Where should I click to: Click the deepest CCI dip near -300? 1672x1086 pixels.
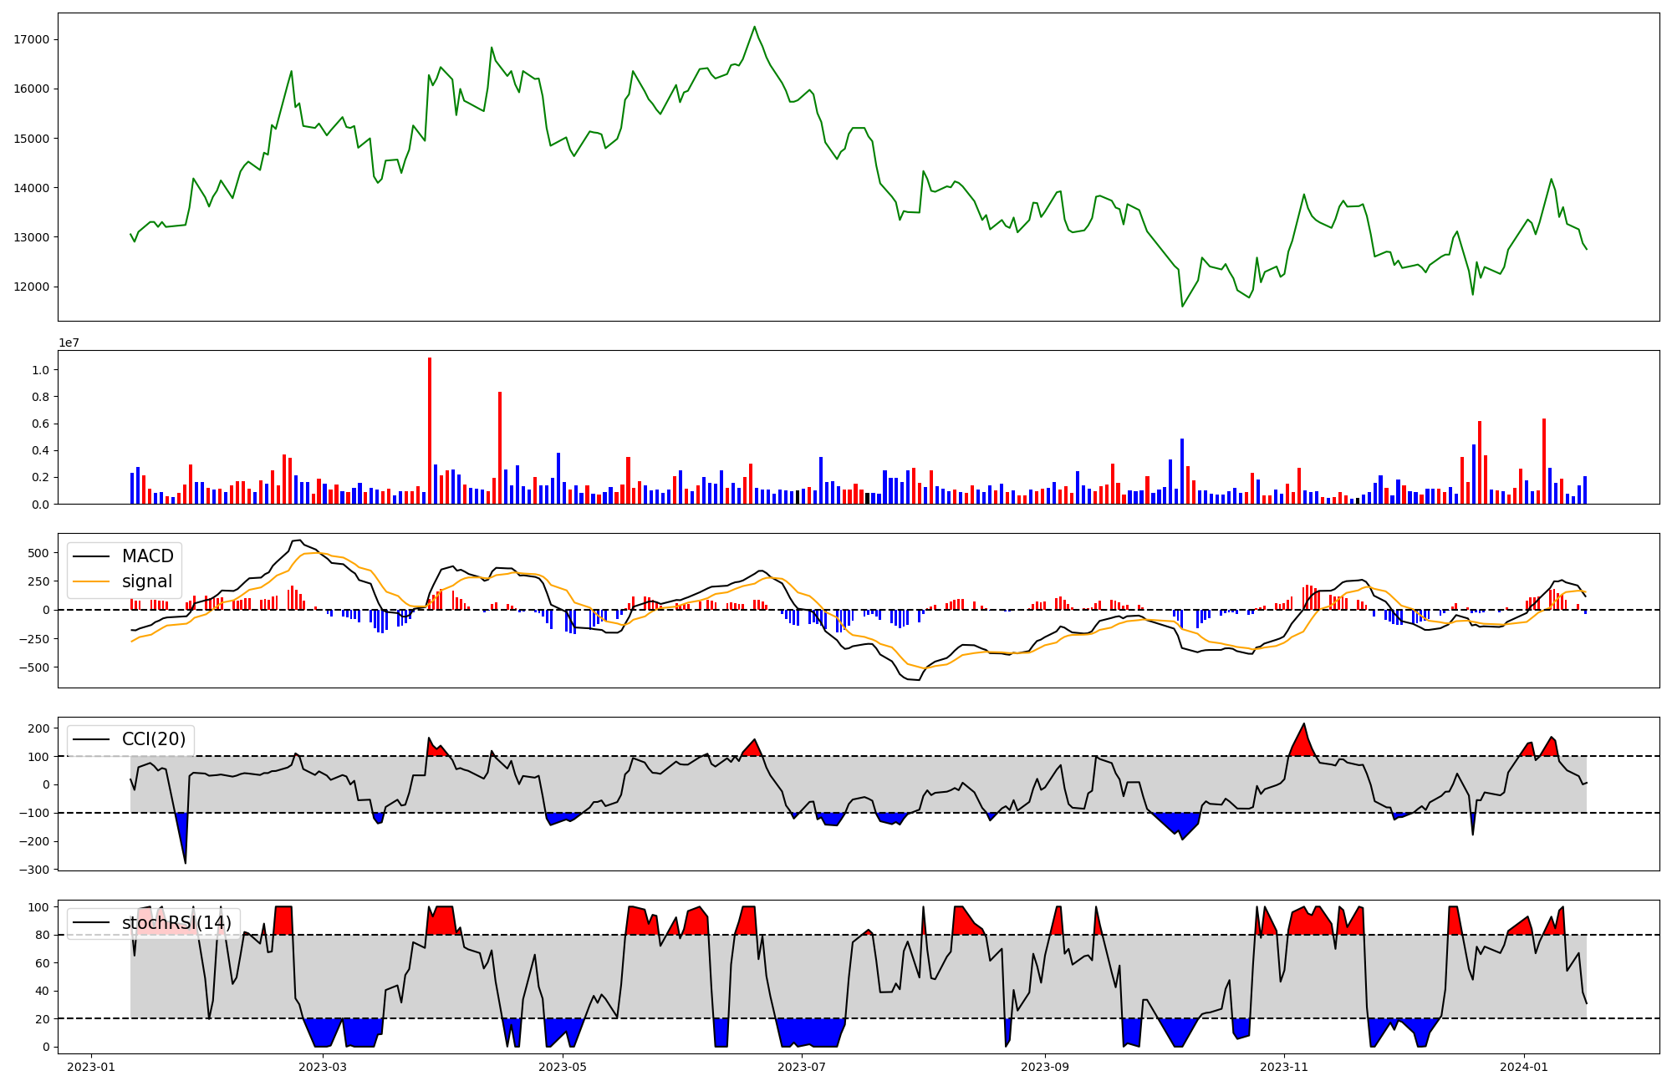click(185, 862)
